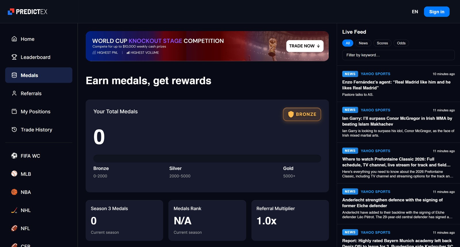Go to My Positions
Viewport: 460px width, 247px height.
pos(39,112)
